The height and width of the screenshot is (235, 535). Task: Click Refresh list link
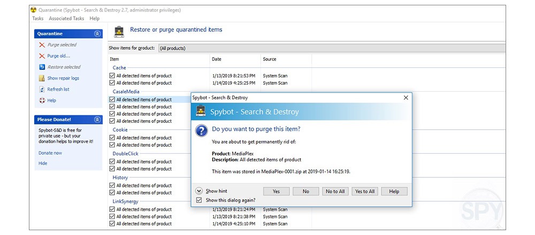(x=58, y=89)
